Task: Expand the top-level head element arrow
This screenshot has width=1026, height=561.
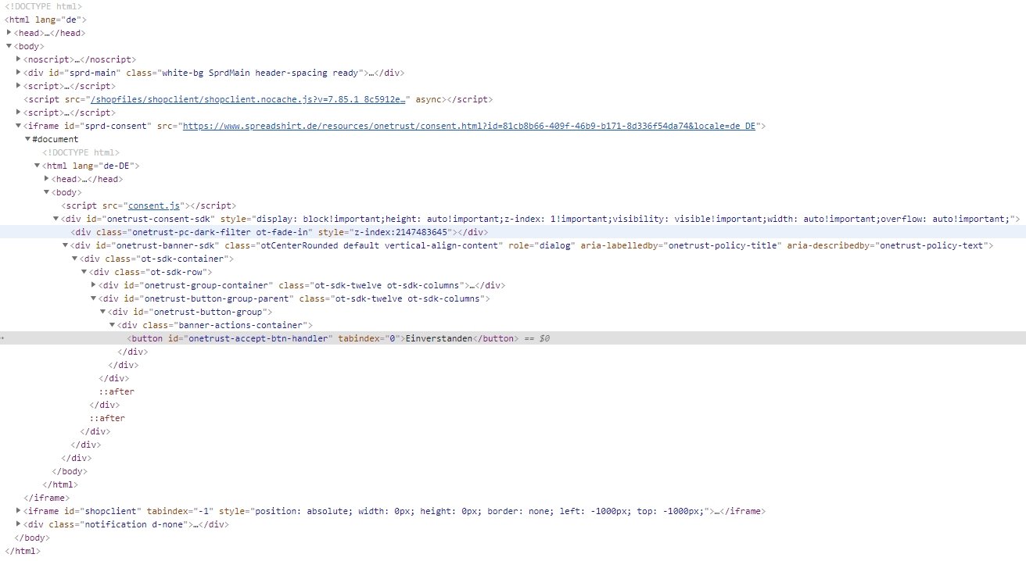Action: [9, 33]
